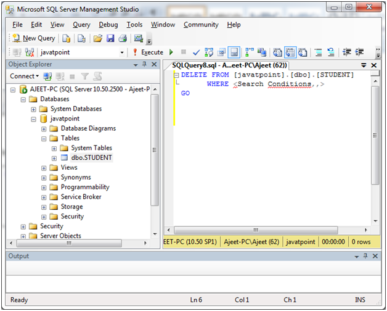Image resolution: width=387 pixels, height=311 pixels.
Task: Open the javatpoint database dropdown
Action: (x=122, y=52)
